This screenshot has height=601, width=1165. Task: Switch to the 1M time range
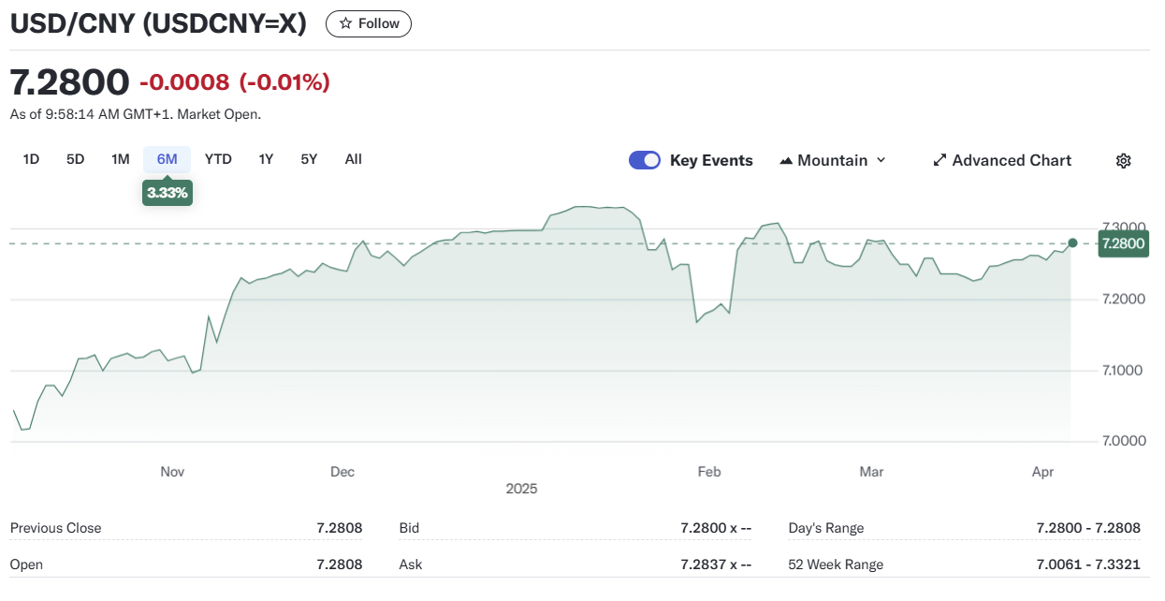click(x=120, y=159)
